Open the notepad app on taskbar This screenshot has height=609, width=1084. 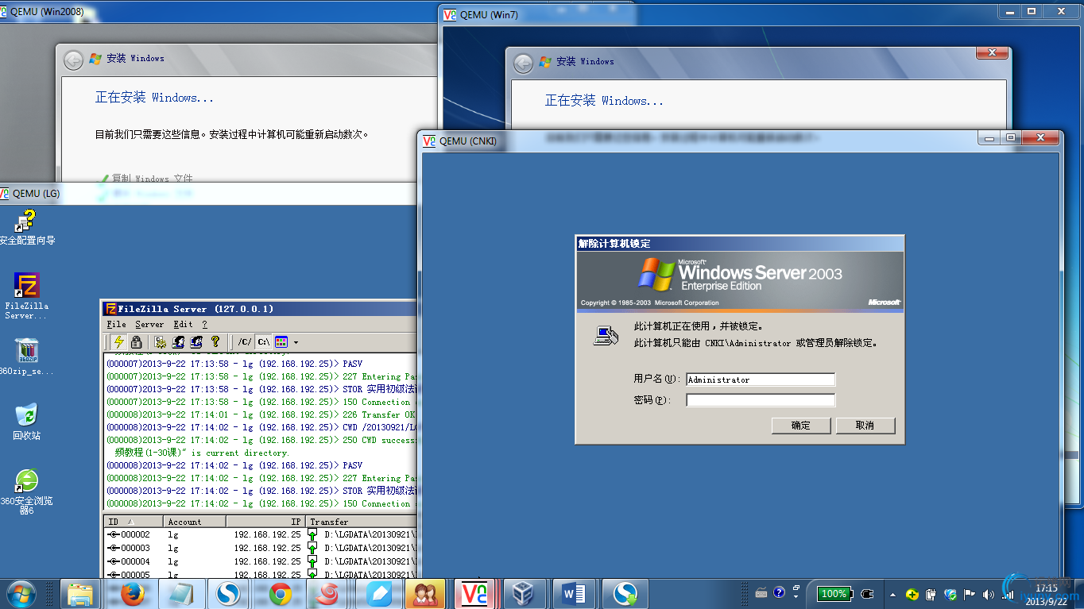181,593
